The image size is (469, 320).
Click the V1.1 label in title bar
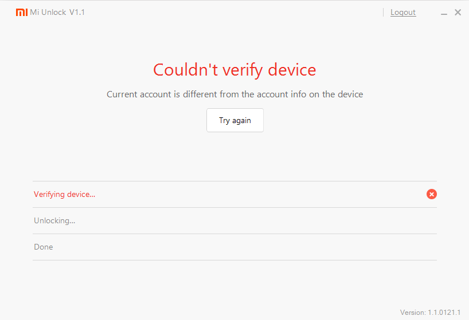click(77, 12)
